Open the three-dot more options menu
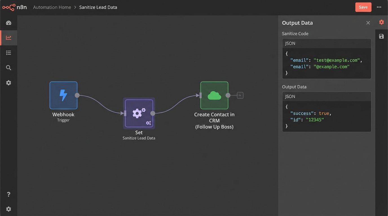388x216 pixels. [x=379, y=7]
